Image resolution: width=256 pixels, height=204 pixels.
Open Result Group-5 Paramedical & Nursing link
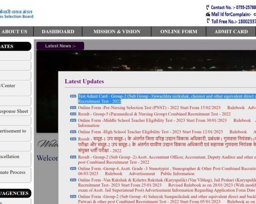click(154, 114)
